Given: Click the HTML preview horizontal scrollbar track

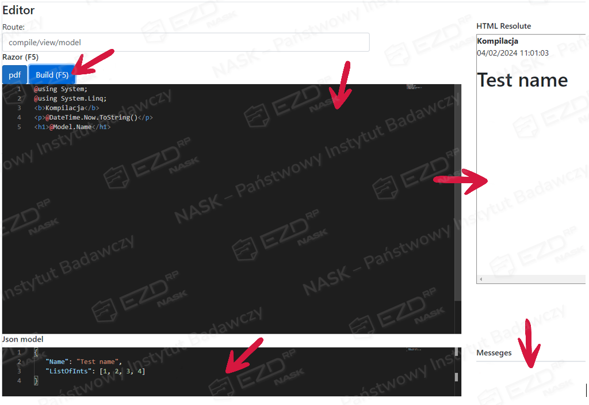Looking at the screenshot, I should (529, 279).
